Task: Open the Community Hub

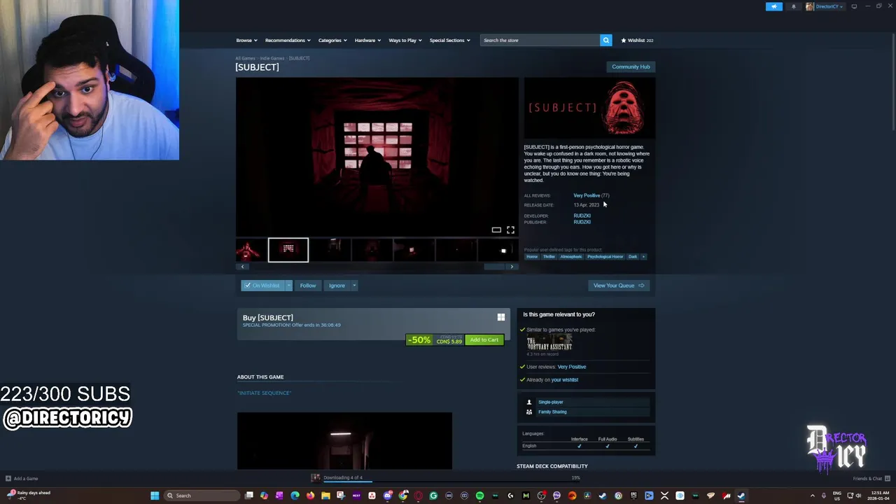Action: click(631, 66)
